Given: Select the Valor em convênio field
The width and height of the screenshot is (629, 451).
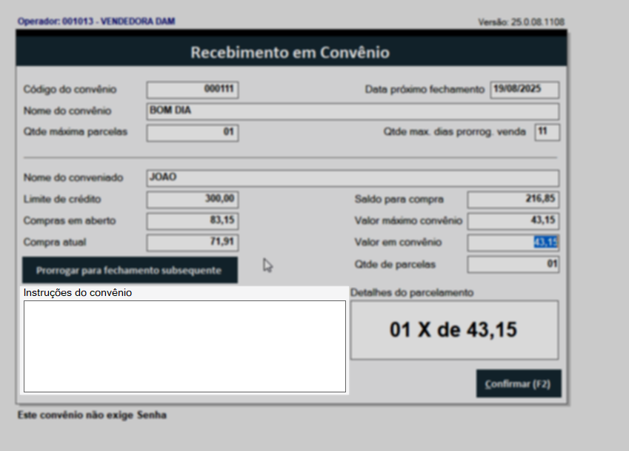Looking at the screenshot, I should point(513,242).
